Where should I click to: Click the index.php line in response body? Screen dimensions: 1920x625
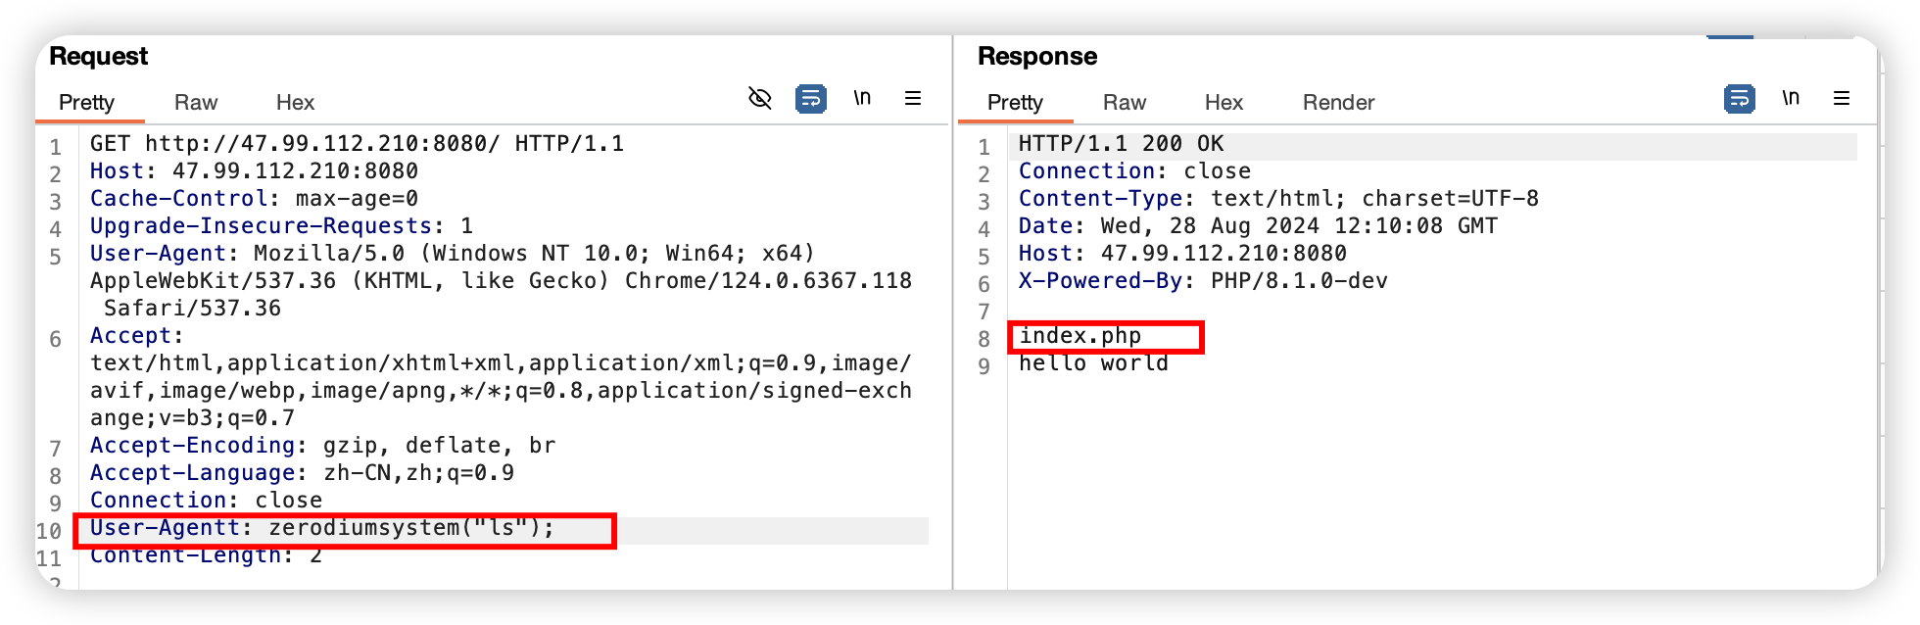point(1080,336)
